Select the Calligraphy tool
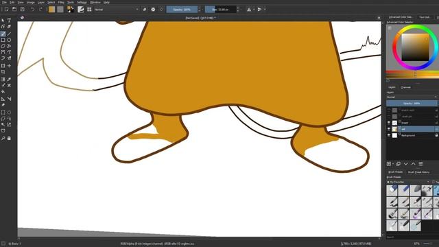 pos(9,27)
